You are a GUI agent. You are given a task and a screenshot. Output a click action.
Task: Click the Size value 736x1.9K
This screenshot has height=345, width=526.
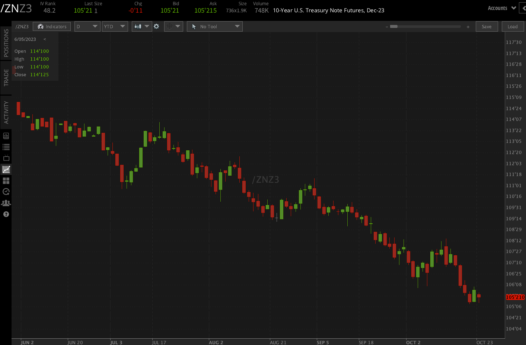[236, 10]
